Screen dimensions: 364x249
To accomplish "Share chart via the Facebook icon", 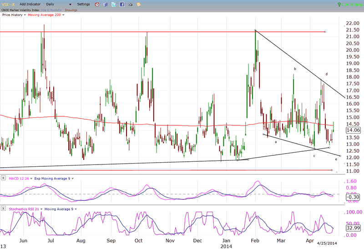I will pos(122,4).
